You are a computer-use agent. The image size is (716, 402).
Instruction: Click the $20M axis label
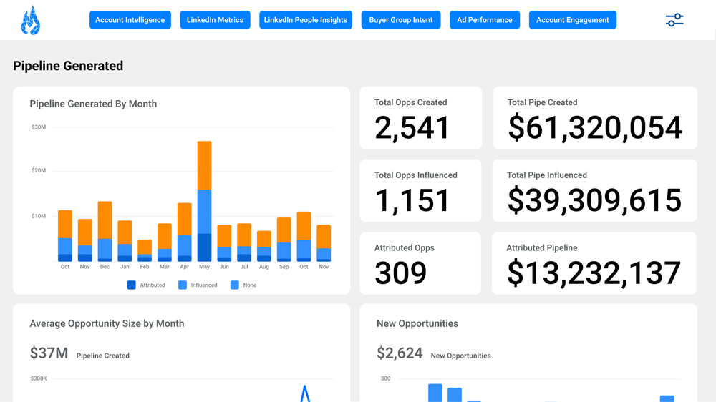click(39, 171)
